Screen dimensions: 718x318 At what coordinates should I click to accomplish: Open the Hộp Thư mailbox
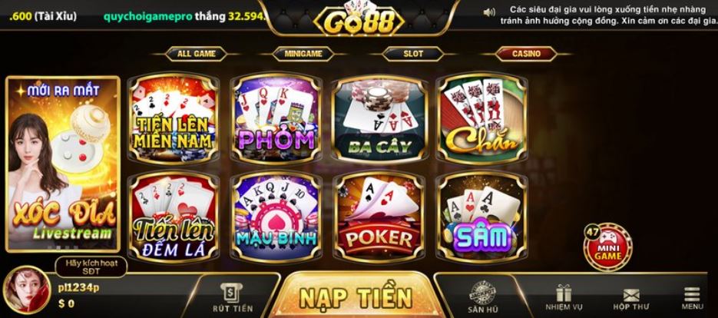(631, 300)
